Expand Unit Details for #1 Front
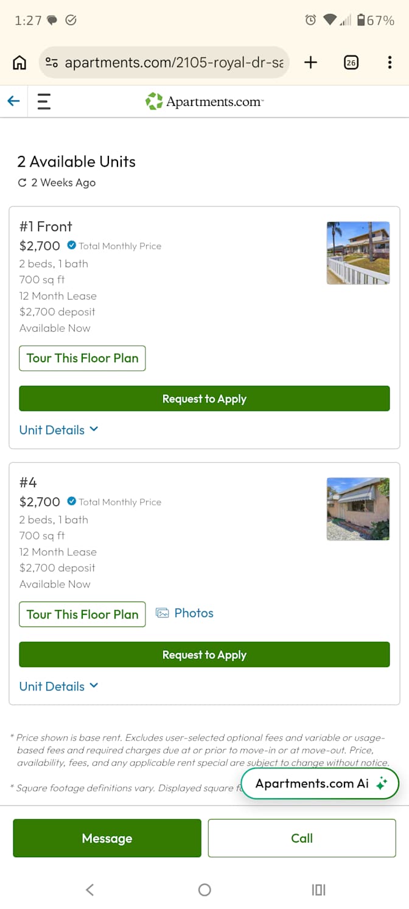This screenshot has width=409, height=909. (59, 430)
